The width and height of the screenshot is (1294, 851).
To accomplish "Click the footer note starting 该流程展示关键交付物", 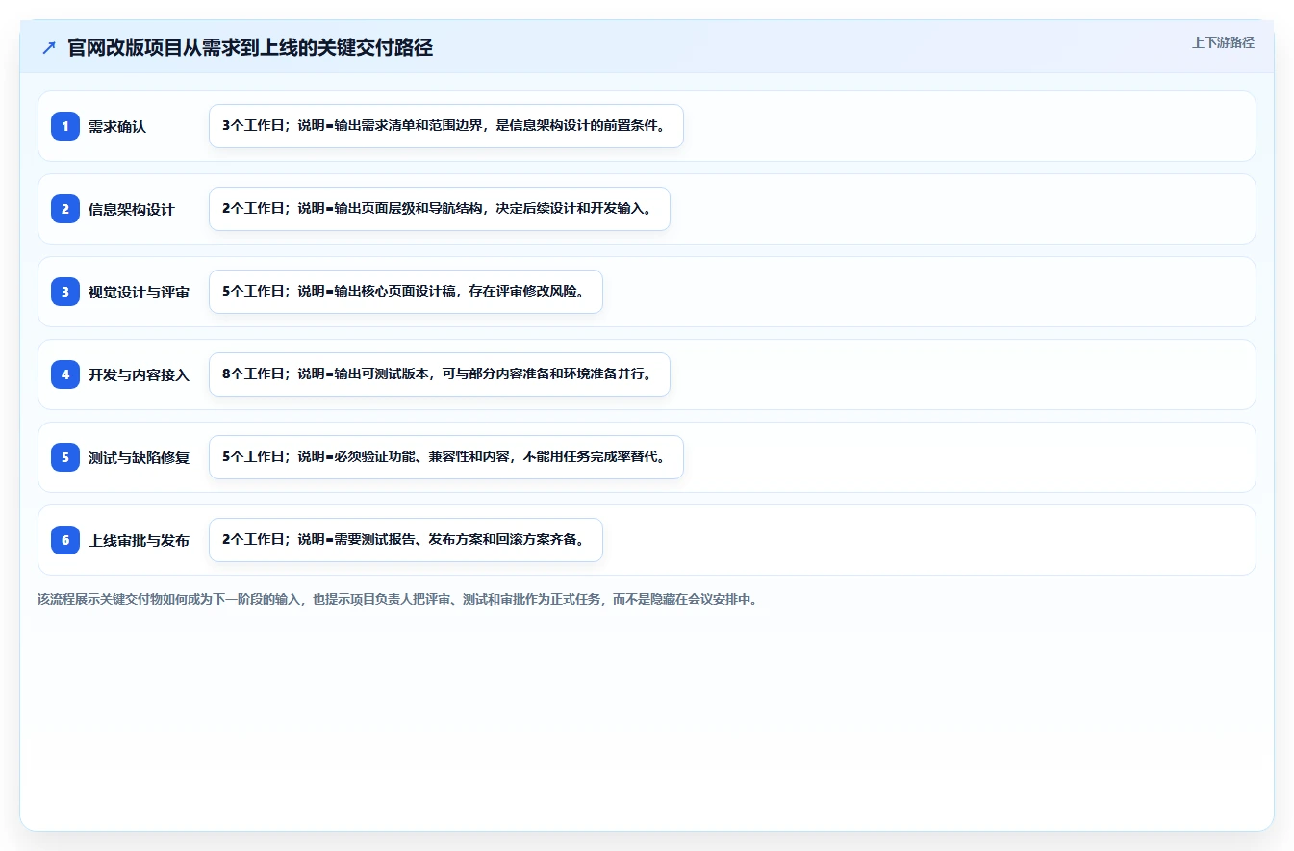I will pos(397,599).
